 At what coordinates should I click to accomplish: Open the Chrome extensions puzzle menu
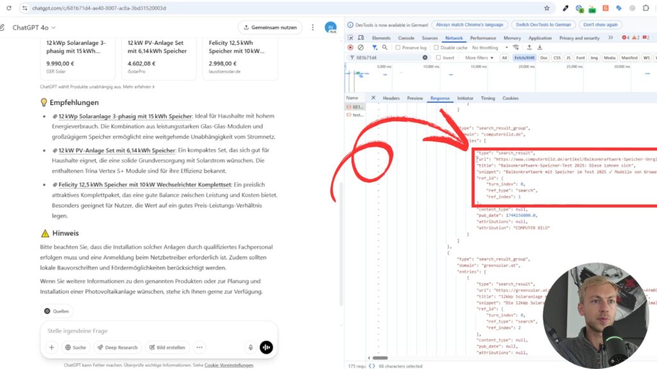pos(645,8)
